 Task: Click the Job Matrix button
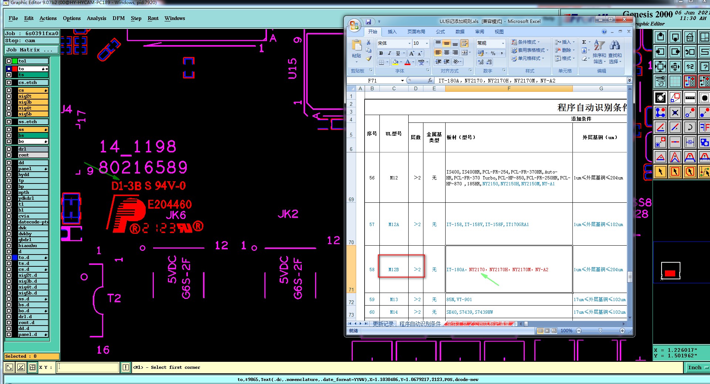31,50
